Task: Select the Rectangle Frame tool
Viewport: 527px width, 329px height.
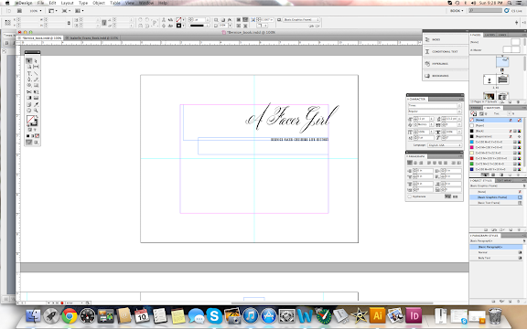Action: click(x=29, y=85)
